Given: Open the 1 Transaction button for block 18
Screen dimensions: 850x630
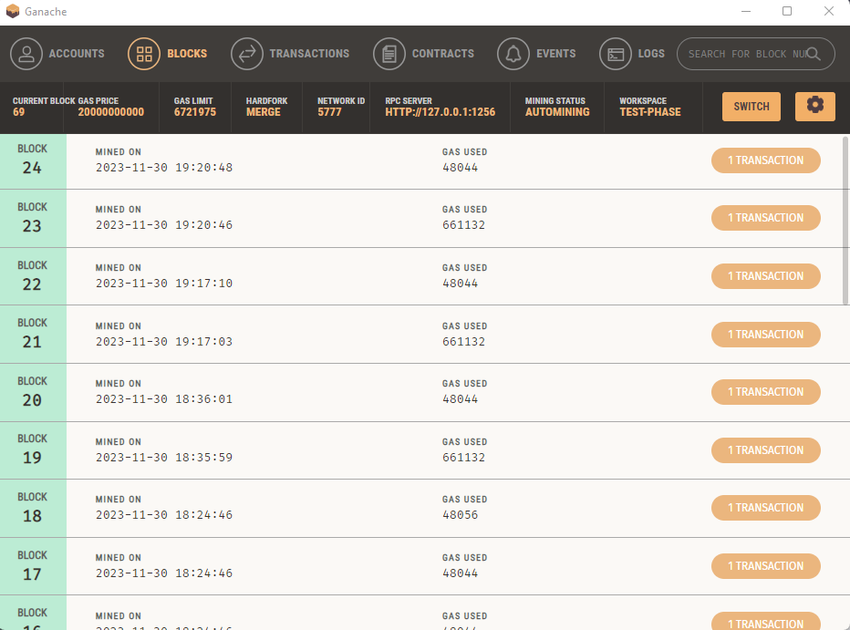Looking at the screenshot, I should point(765,508).
